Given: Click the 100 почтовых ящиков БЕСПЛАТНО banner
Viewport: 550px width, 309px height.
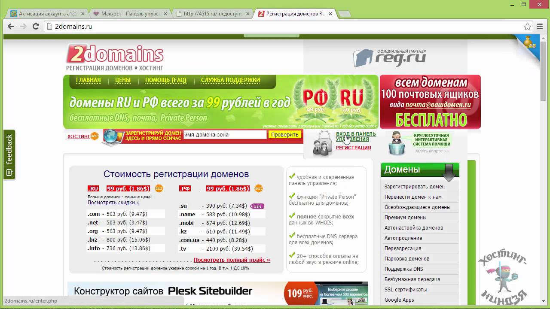Looking at the screenshot, I should (x=430, y=102).
